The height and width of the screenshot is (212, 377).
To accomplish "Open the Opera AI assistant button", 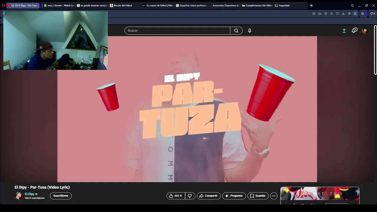I will pyautogui.click(x=373, y=14).
